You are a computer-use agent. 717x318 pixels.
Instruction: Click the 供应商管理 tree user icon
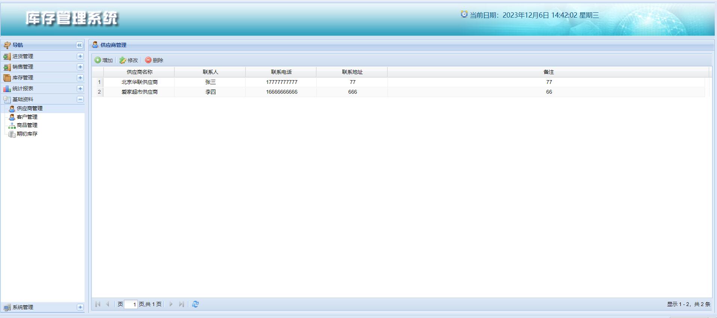12,109
